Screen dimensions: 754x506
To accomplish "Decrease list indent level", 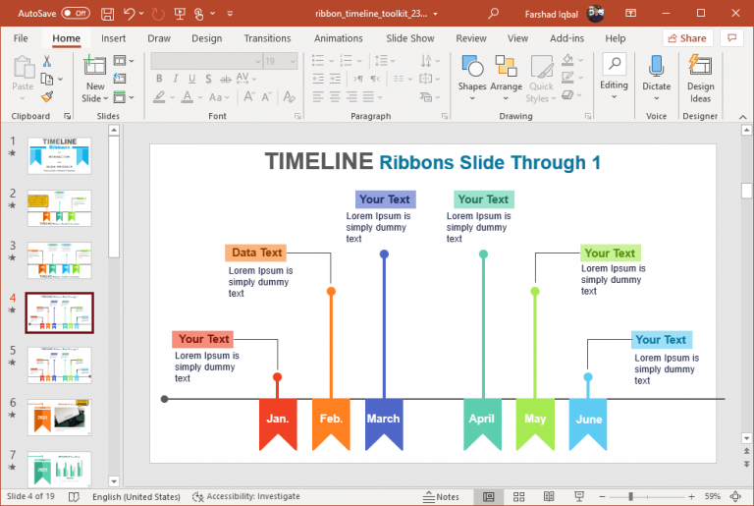I will pyautogui.click(x=318, y=79).
